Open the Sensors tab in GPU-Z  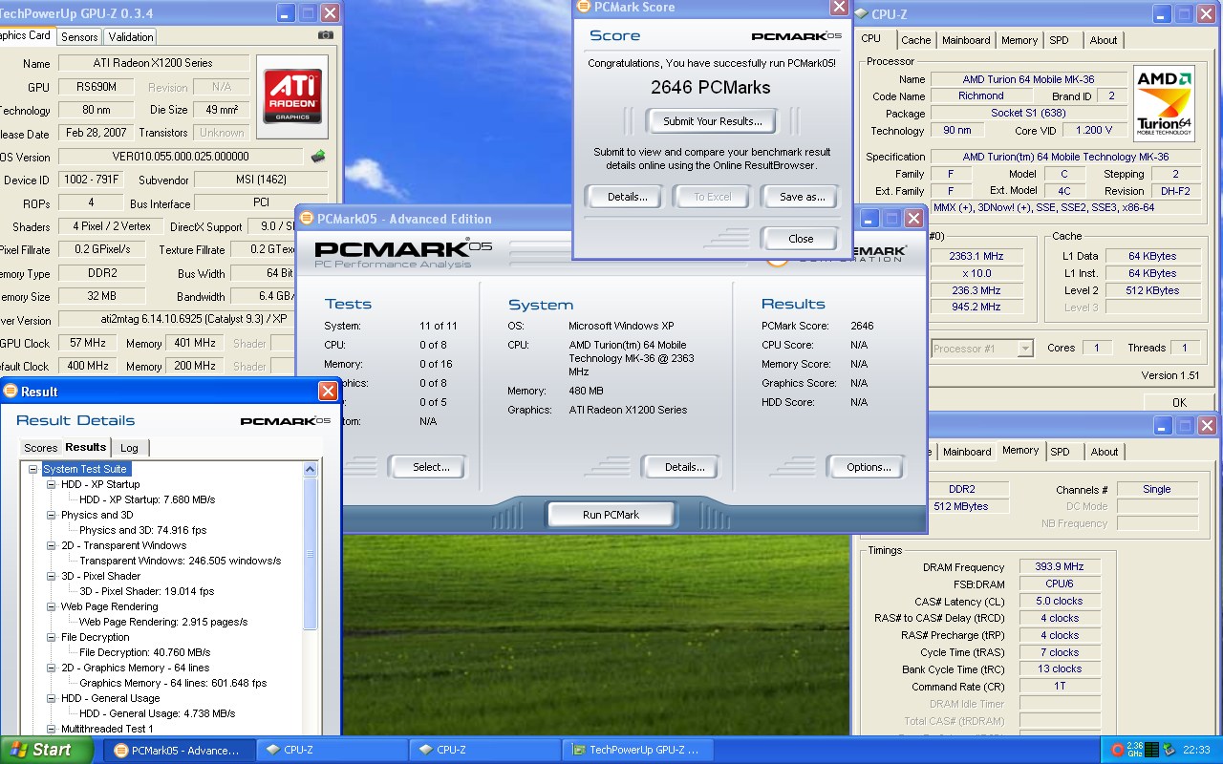pyautogui.click(x=79, y=37)
